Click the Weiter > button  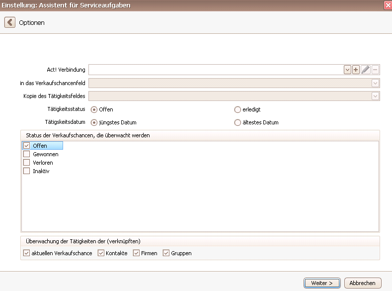pos(322,283)
